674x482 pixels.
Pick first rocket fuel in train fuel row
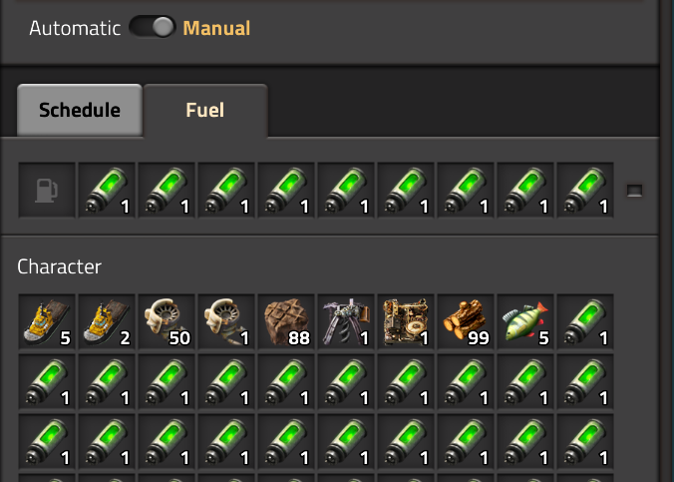point(106,190)
